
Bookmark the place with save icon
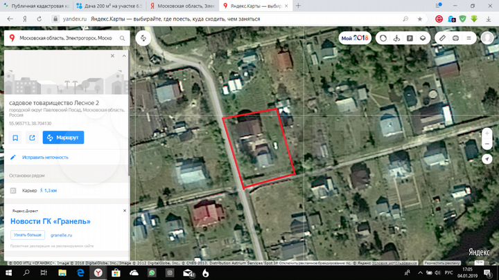coord(15,138)
